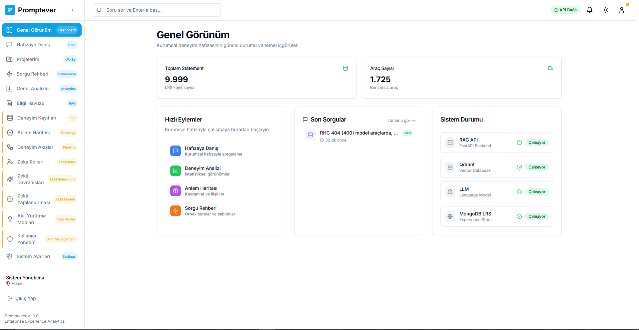The image size is (639, 330).
Task: Open the Sistem Ayarları menu item
Action: (x=33, y=256)
